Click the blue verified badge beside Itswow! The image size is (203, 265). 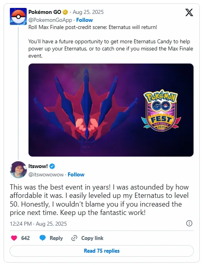[x=52, y=166]
